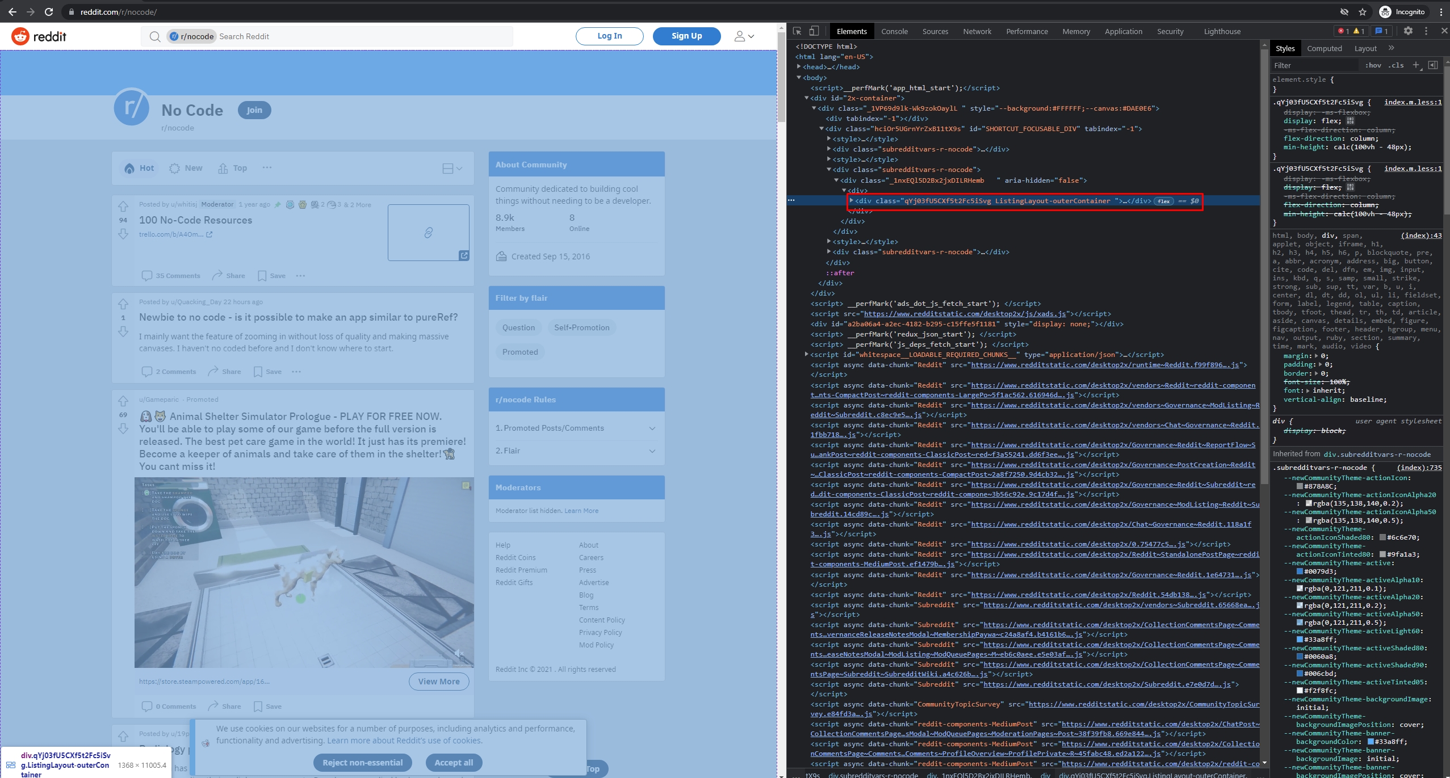Open the index.m.less:1 source link of the first rule
The width and height of the screenshot is (1450, 778).
coord(1413,102)
